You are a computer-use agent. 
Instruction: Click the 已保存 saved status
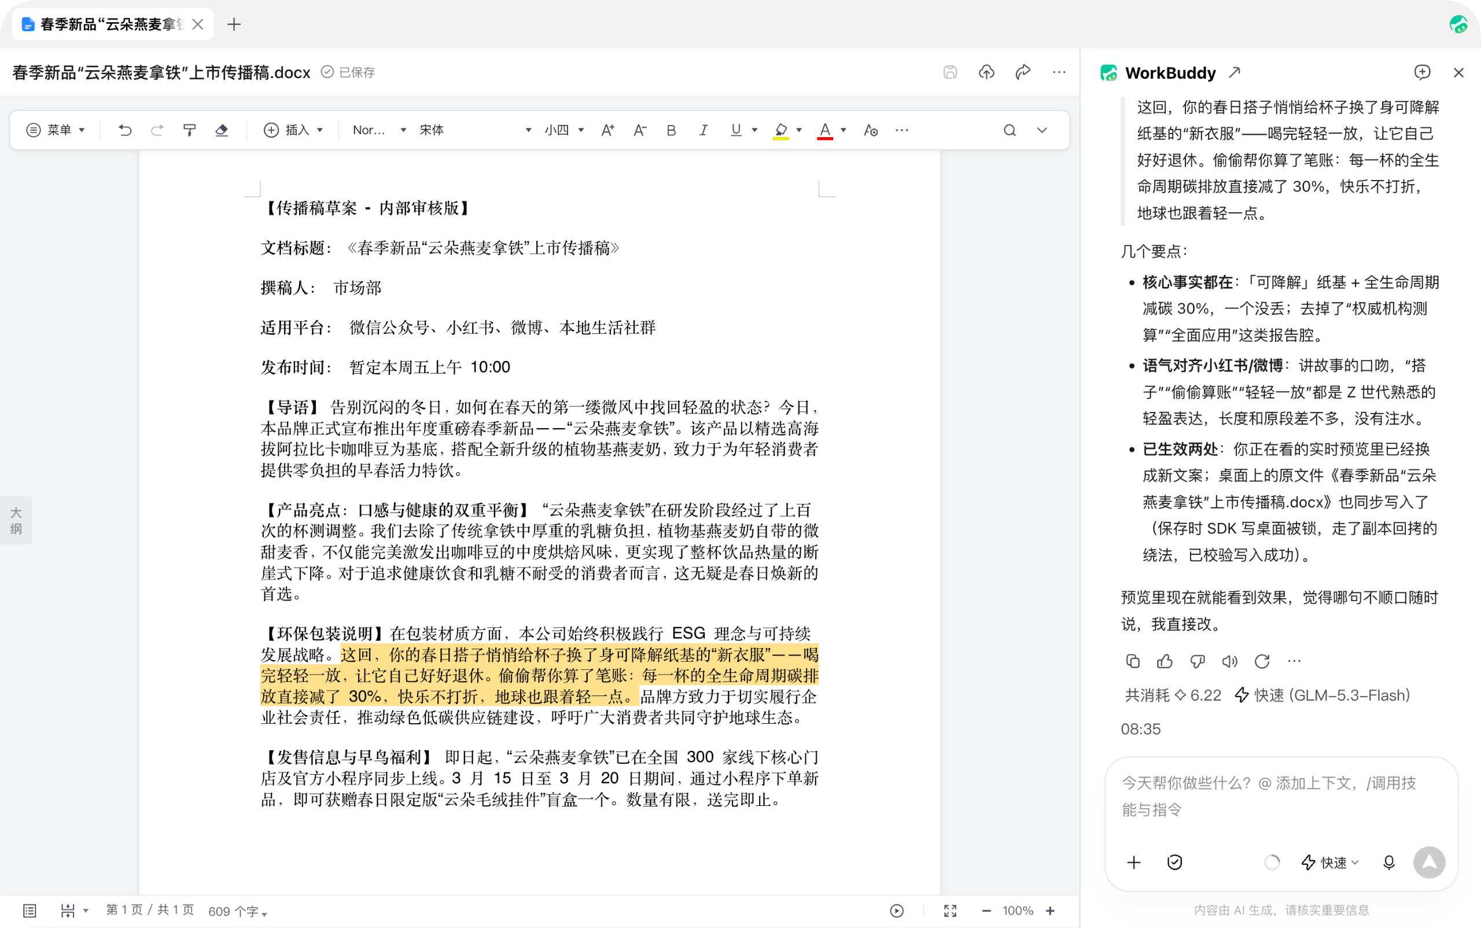349,72
